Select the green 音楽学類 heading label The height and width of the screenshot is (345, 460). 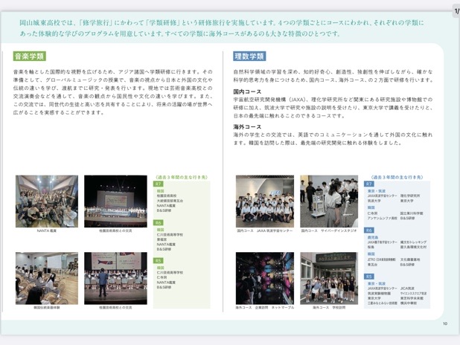tap(30, 57)
